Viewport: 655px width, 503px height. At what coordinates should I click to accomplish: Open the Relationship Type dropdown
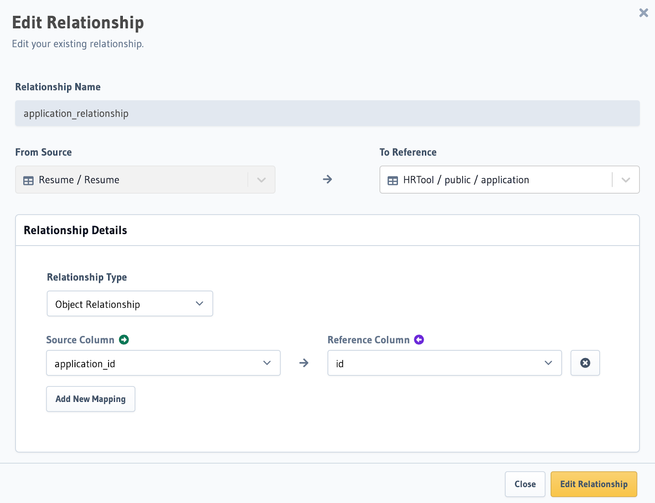(x=130, y=304)
